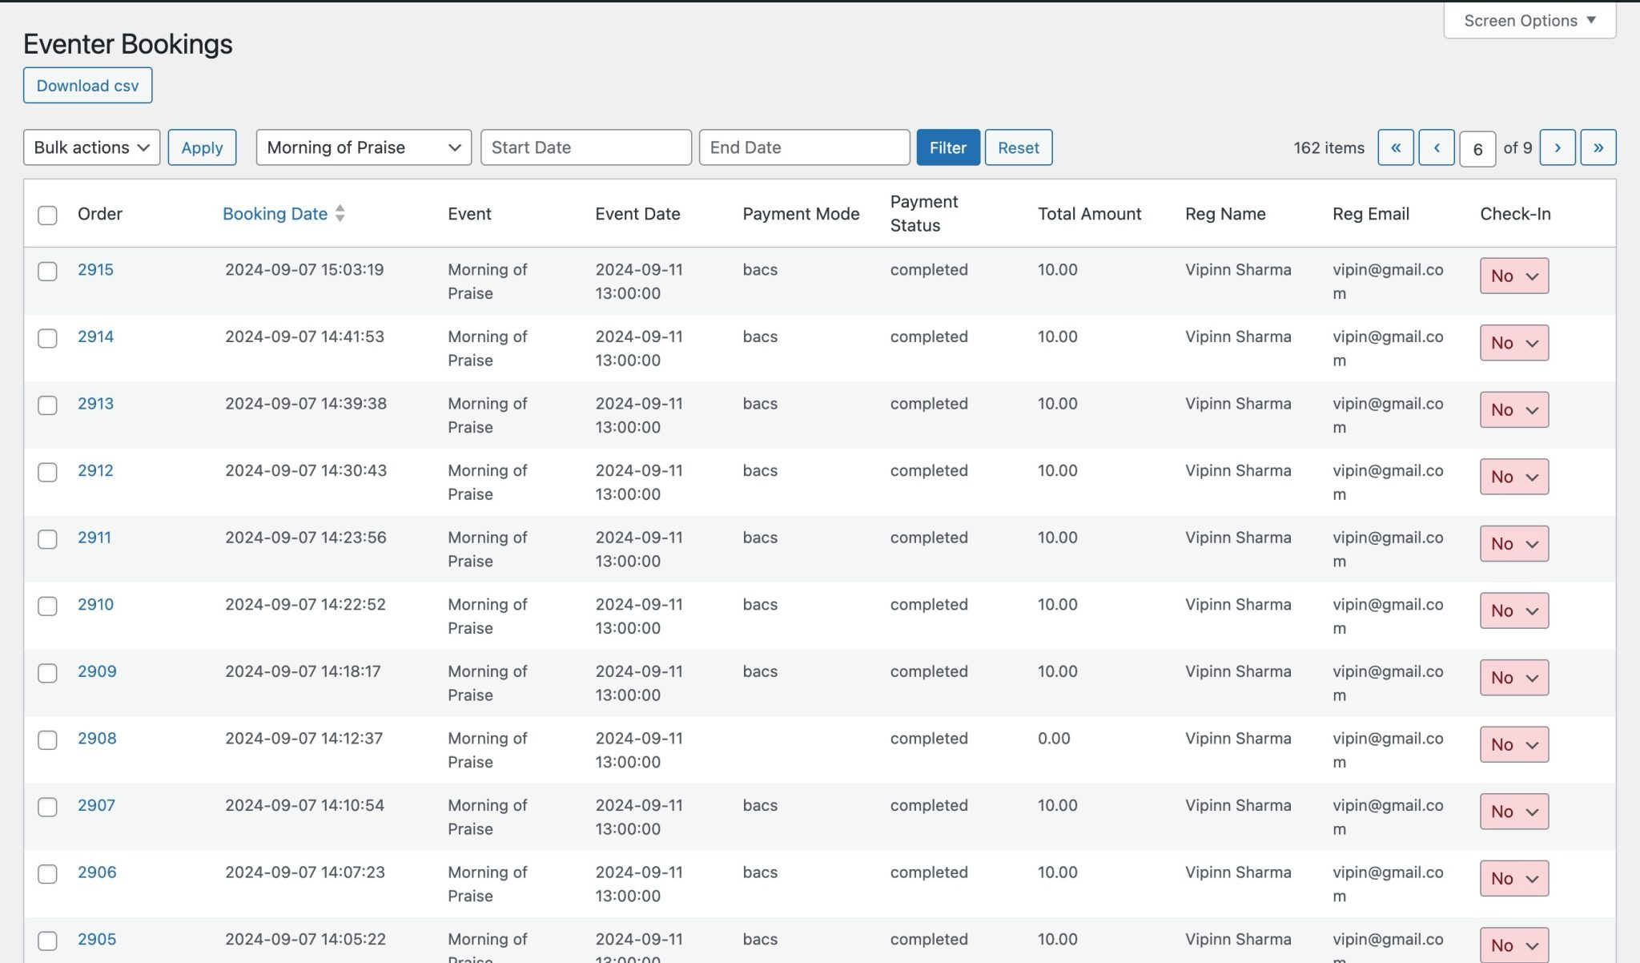This screenshot has height=963, width=1640.
Task: Select the checkbox for order 2909
Action: [47, 673]
